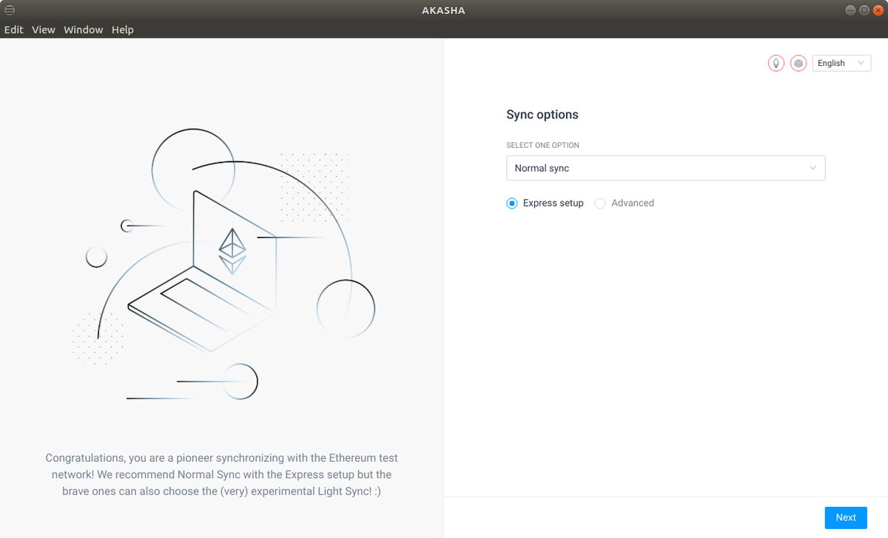Click the Congratulations pioneer message text
888x538 pixels.
222,475
